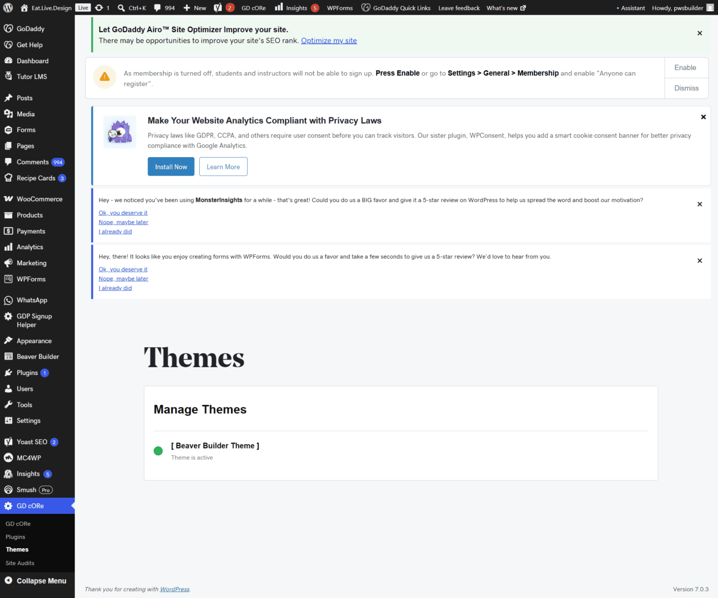This screenshot has width=718, height=598.
Task: Click the Learn More button
Action: point(223,167)
